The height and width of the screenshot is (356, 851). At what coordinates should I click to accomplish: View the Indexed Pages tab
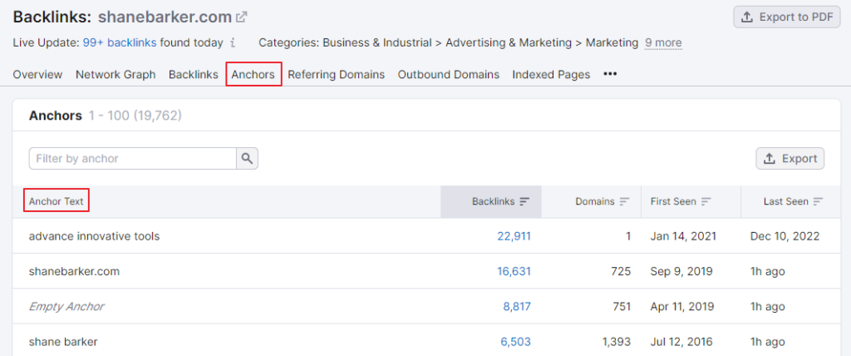pyautogui.click(x=551, y=75)
